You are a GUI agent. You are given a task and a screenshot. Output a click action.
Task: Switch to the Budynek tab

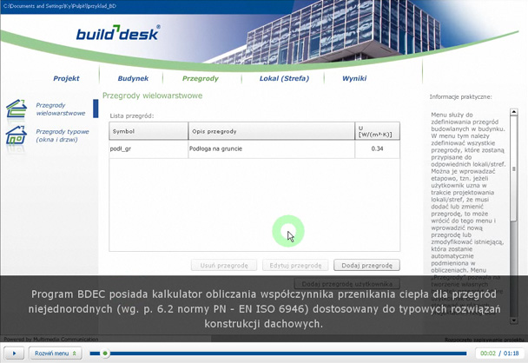tap(133, 78)
